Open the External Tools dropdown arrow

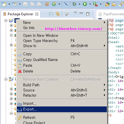coord(101,4)
